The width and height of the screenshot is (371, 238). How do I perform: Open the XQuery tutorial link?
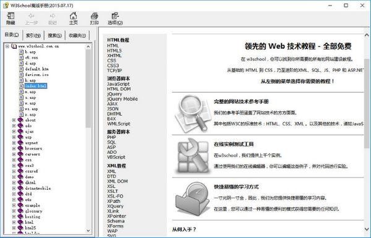[x=115, y=206]
